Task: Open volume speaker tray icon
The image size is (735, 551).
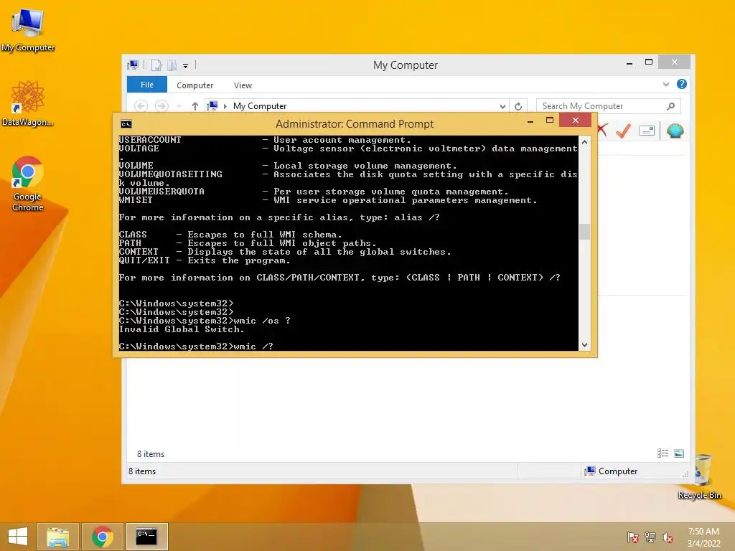Action: [x=668, y=537]
